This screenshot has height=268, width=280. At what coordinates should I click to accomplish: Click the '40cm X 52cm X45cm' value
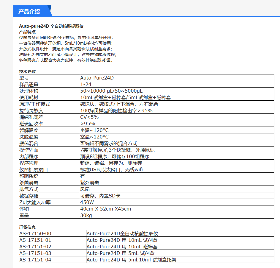click(x=105, y=209)
